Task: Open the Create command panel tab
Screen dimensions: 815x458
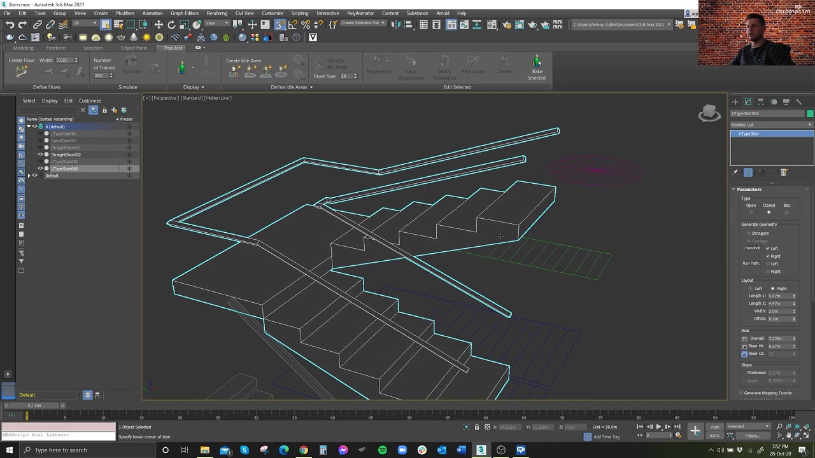Action: click(735, 102)
